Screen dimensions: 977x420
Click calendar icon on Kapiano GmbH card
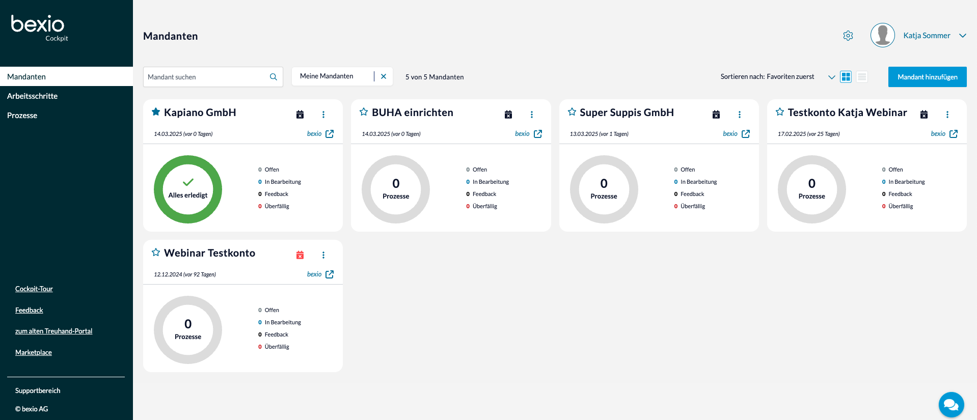[x=300, y=115]
